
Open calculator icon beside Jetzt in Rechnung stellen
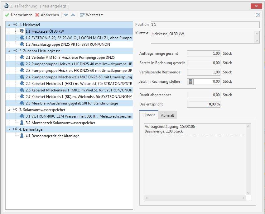point(190,81)
